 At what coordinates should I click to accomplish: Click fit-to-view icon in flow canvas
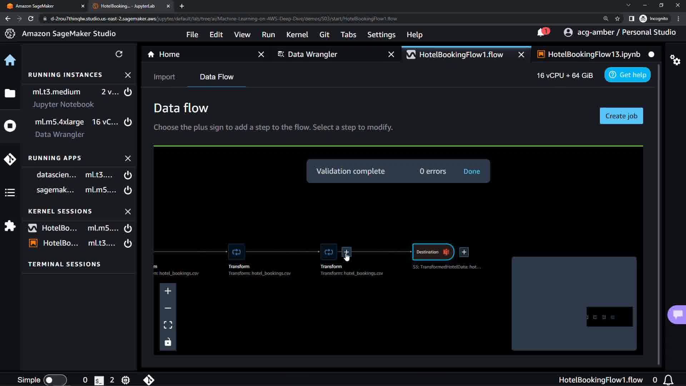pyautogui.click(x=168, y=325)
